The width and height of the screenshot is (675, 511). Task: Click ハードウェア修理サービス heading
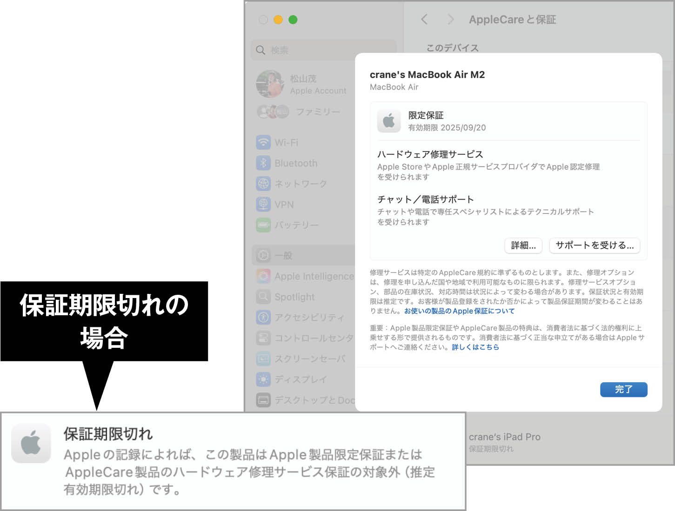pos(430,154)
